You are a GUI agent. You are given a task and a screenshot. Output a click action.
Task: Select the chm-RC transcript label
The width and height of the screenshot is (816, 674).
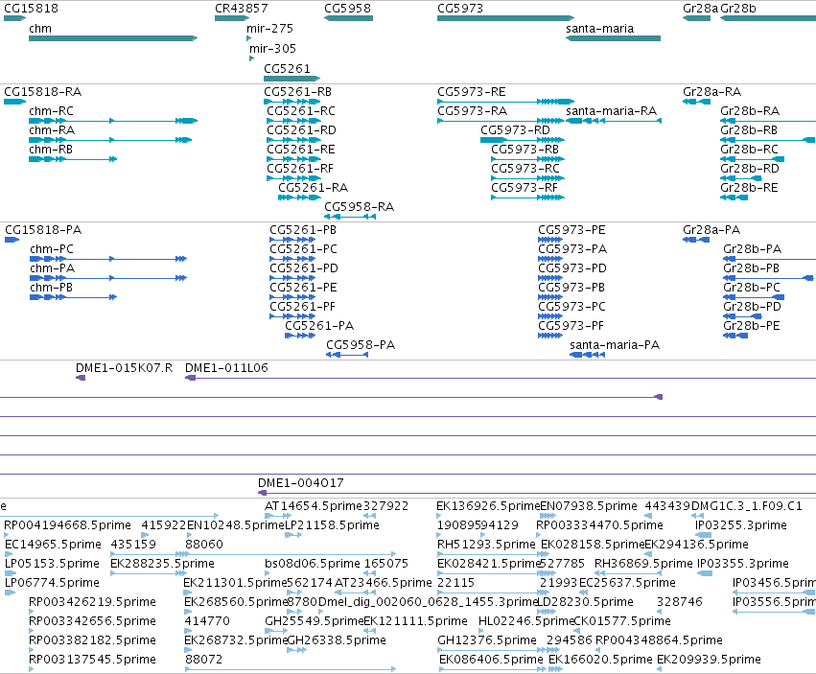tap(52, 111)
